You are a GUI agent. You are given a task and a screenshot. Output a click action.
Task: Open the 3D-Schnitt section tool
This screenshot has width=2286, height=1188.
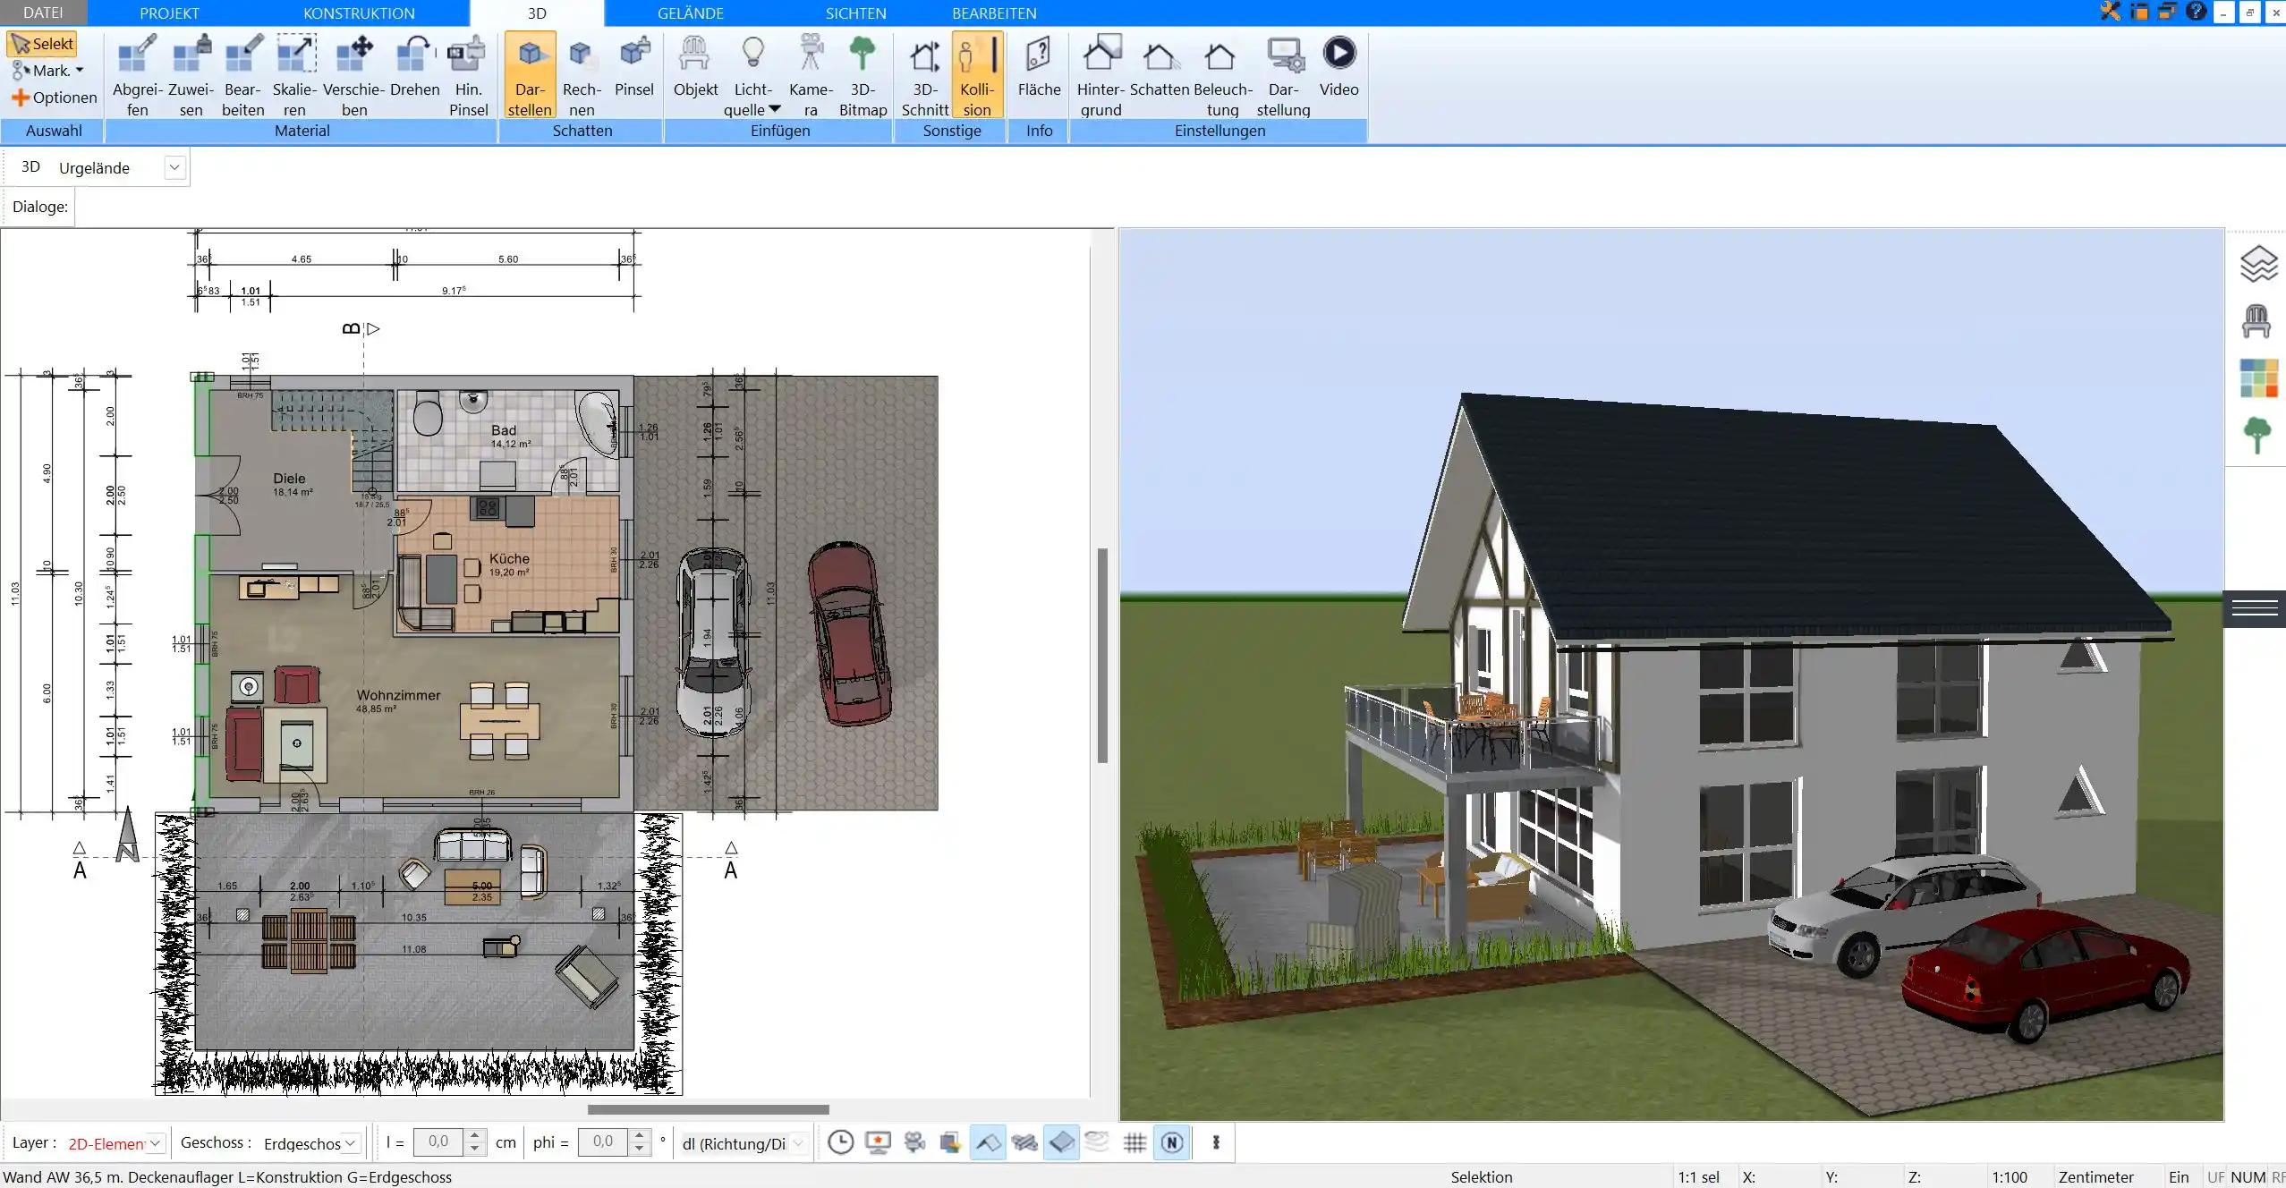pyautogui.click(x=924, y=75)
